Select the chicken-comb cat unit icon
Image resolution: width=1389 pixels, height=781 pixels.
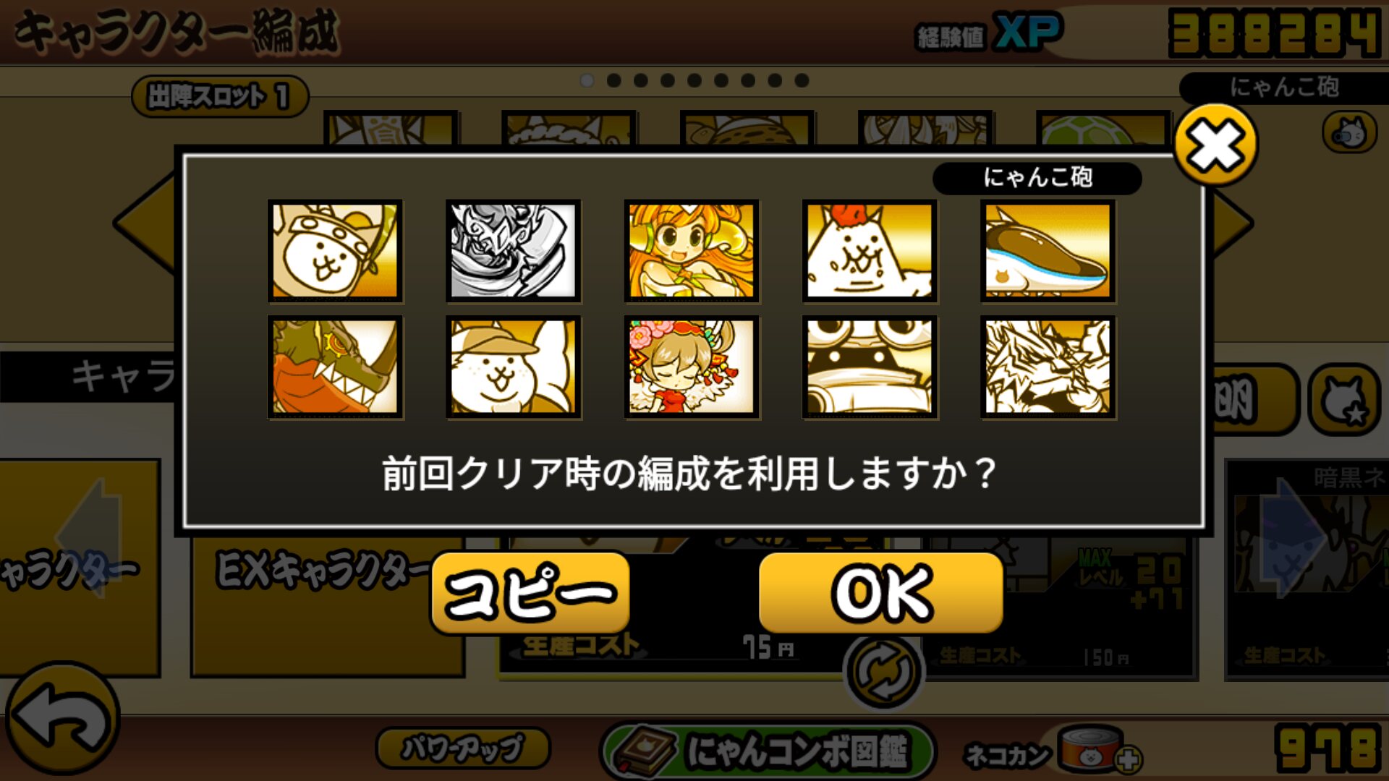tap(870, 251)
